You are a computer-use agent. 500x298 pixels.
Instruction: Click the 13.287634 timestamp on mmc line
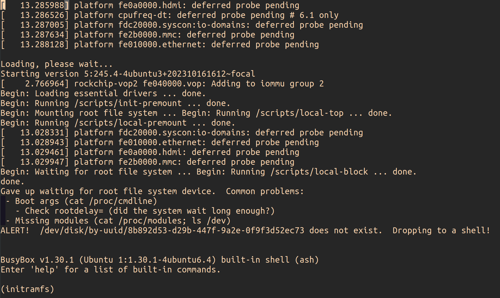(x=44, y=35)
